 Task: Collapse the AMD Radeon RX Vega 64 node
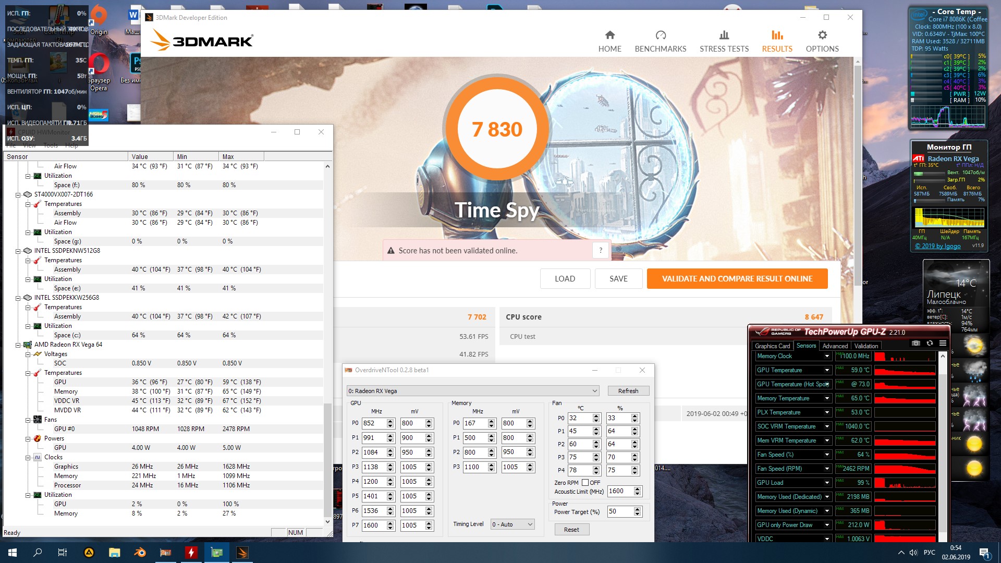18,345
